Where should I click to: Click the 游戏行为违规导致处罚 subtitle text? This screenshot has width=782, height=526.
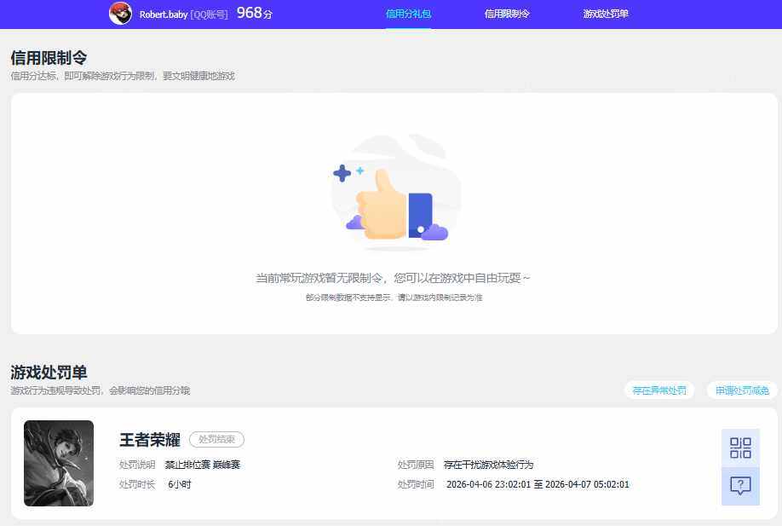(101, 390)
